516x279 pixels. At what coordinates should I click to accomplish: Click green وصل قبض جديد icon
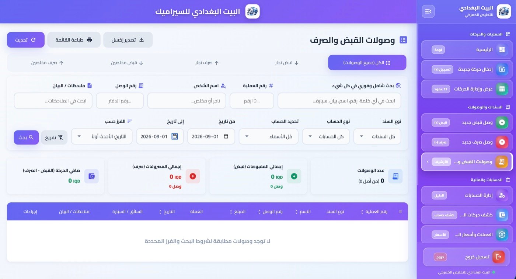point(502,122)
